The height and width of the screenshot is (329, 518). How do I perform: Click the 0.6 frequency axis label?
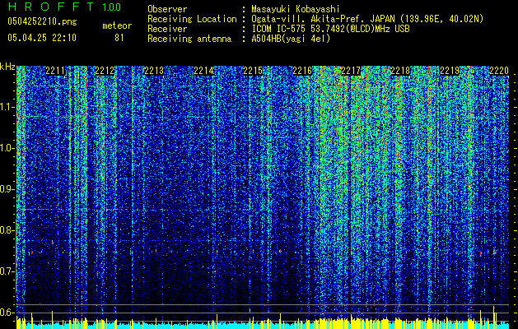tap(7, 313)
